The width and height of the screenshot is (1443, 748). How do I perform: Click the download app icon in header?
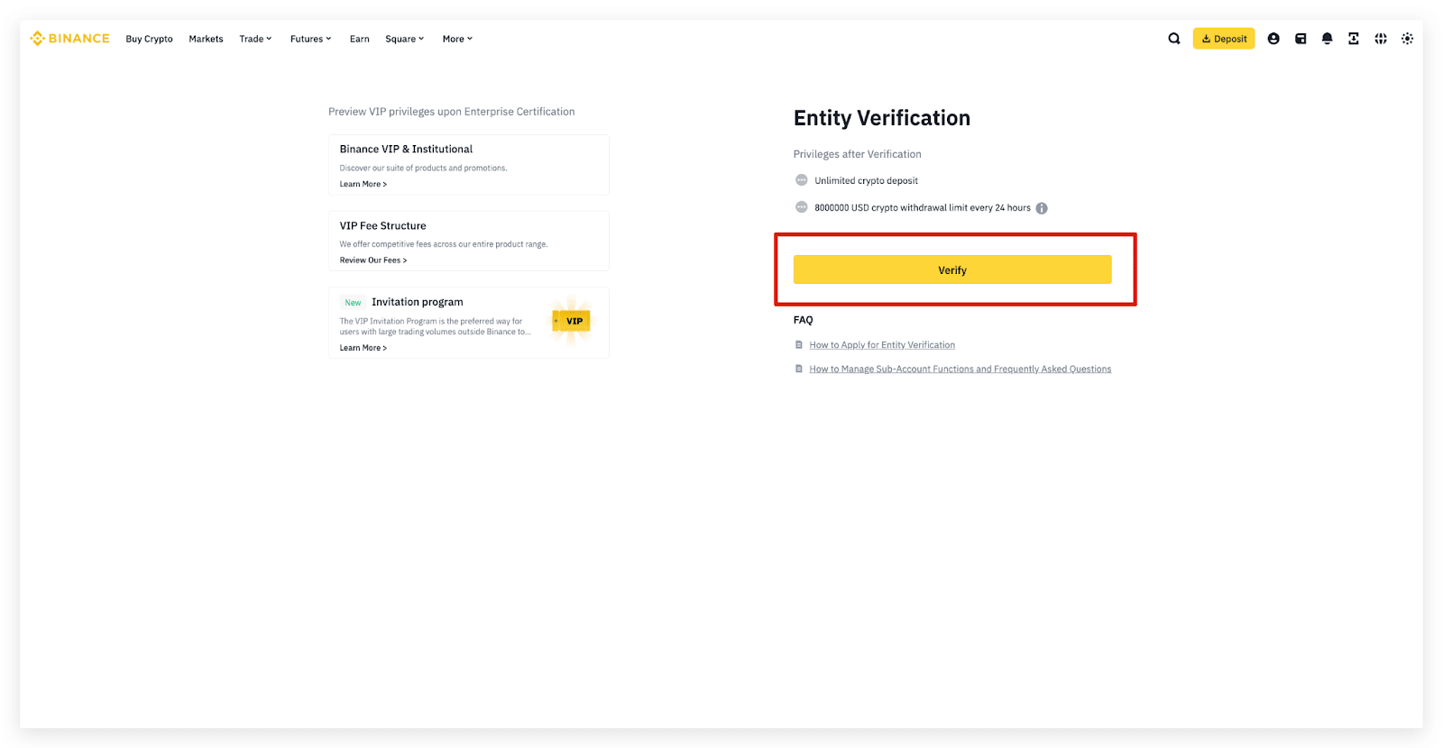pyautogui.click(x=1354, y=39)
